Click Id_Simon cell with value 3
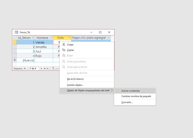The width and height of the screenshot is (193, 138). click(x=26, y=51)
